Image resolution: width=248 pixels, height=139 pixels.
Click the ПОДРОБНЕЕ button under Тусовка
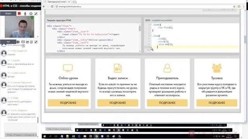[x=217, y=103]
